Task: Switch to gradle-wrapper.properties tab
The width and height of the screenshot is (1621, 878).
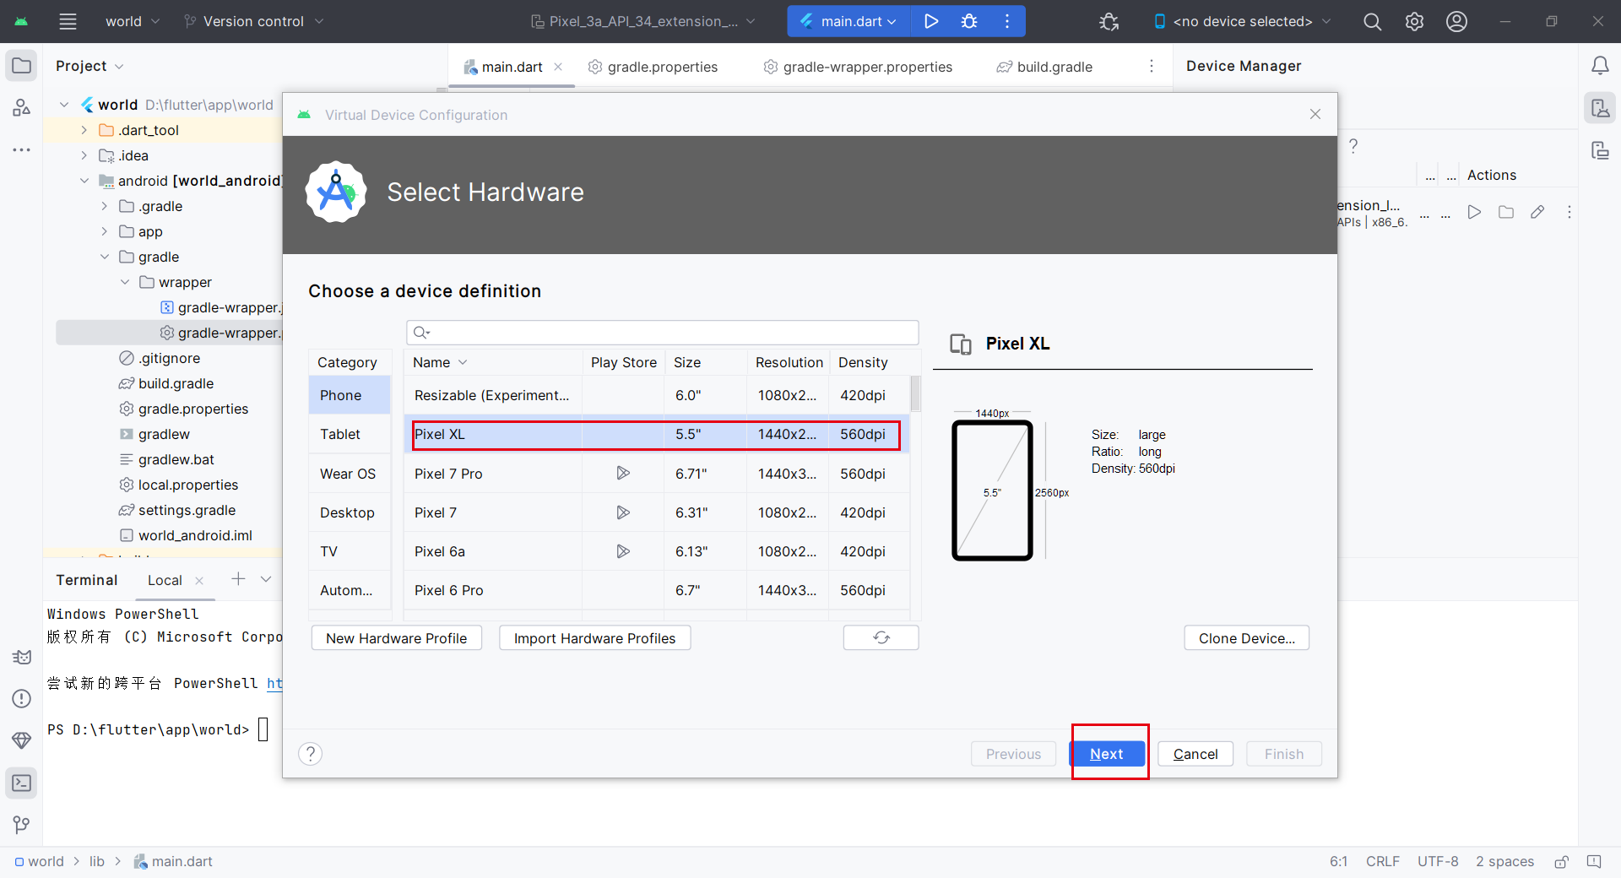Action: 857,67
